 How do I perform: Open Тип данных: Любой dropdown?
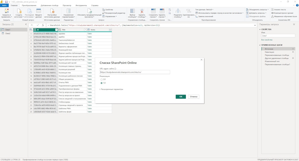[x=204, y=9]
